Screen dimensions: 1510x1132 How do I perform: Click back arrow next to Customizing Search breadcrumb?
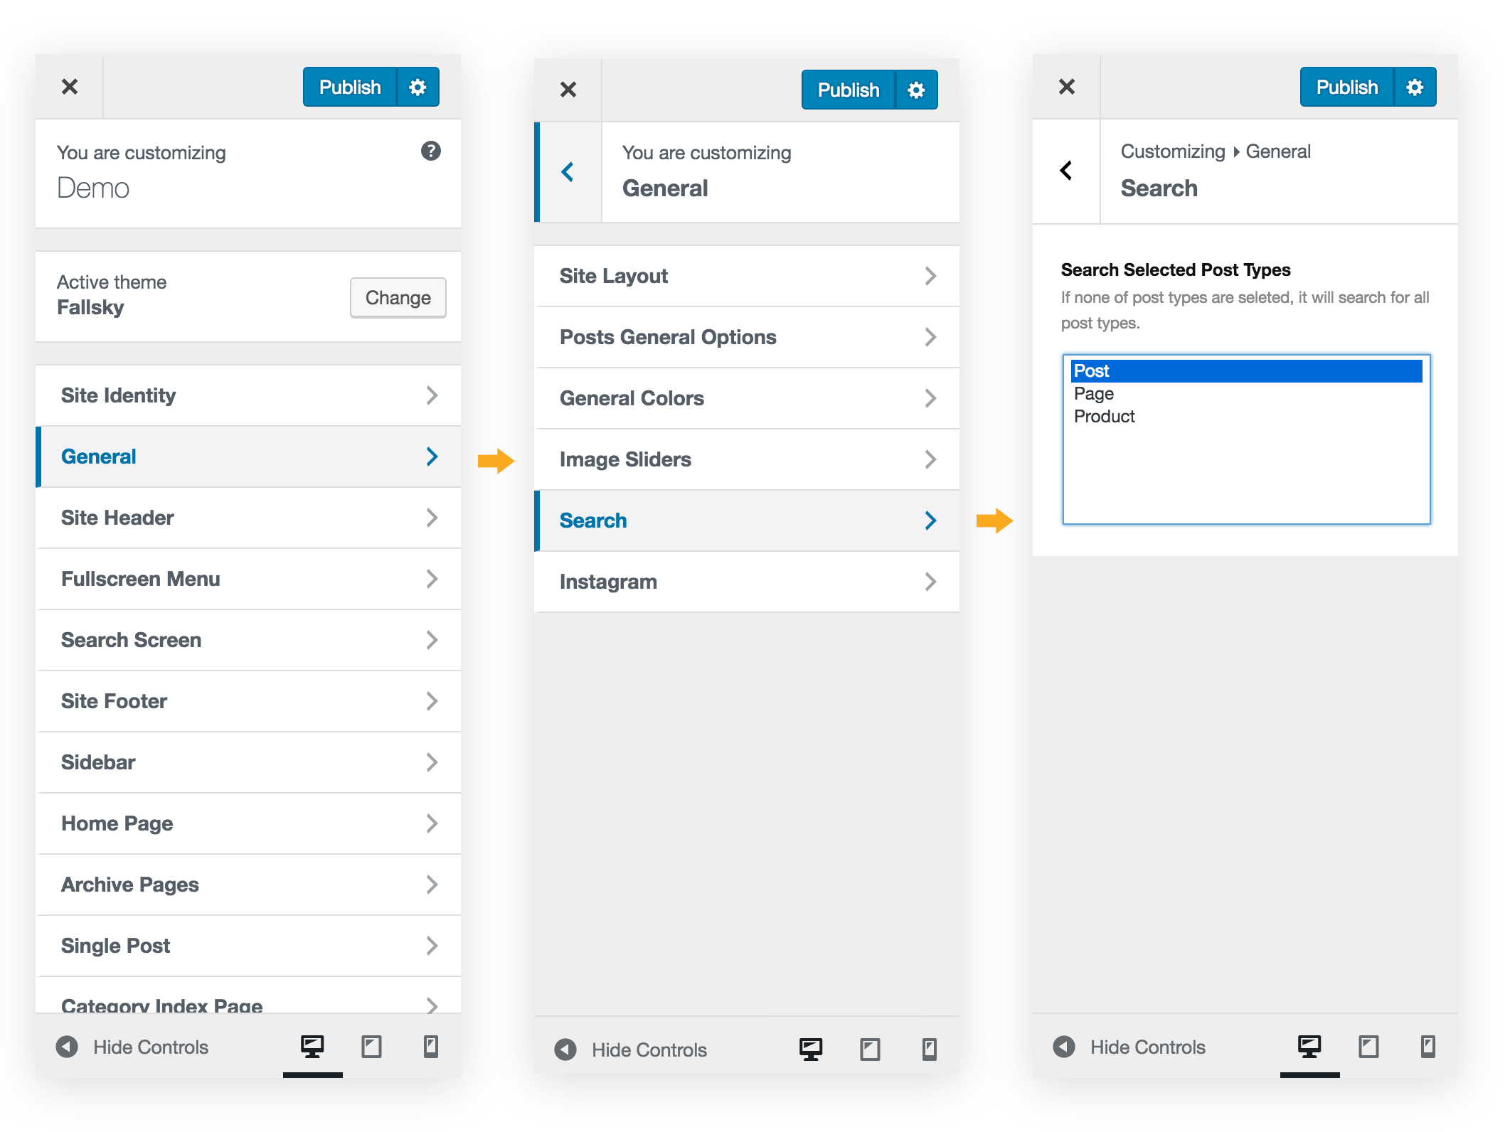(1065, 171)
